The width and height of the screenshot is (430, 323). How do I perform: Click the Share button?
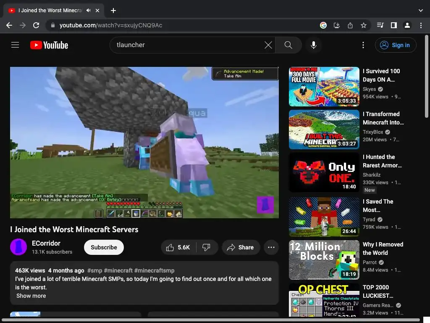point(241,247)
